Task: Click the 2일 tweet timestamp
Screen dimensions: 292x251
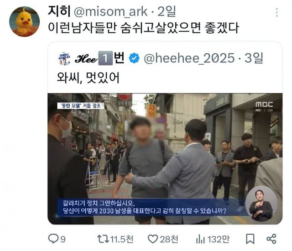Action: 167,11
